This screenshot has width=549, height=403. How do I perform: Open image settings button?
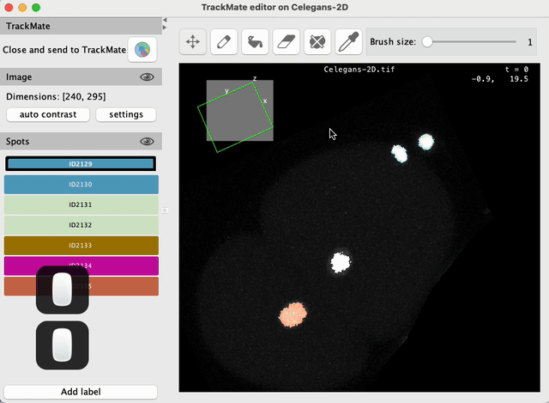(126, 114)
